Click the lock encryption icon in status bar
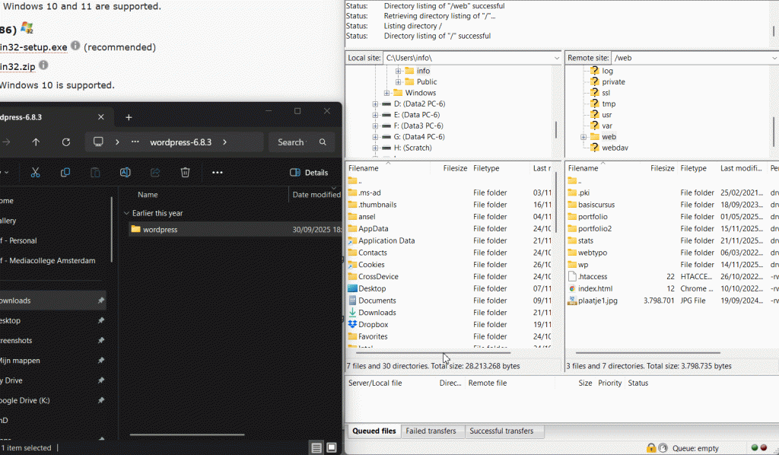Screen dimensions: 779x455 pos(651,448)
